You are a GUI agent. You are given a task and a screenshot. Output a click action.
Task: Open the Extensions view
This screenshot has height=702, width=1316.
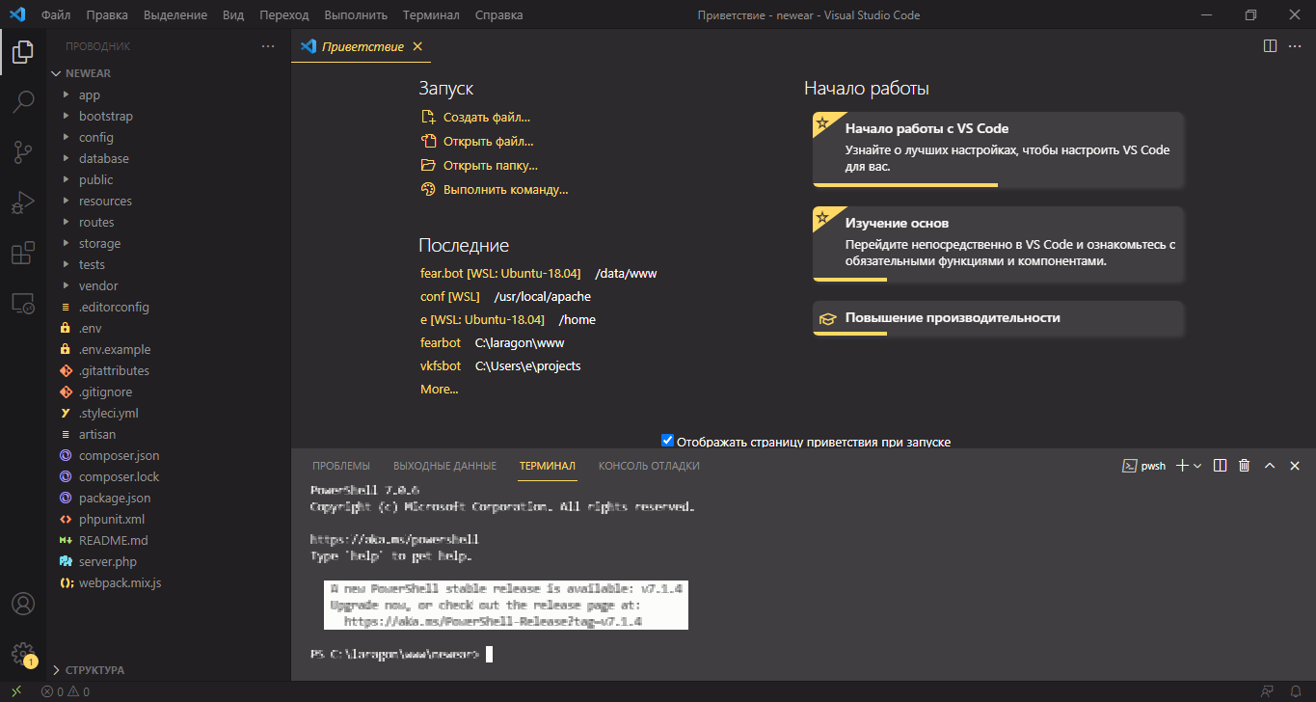click(x=23, y=253)
